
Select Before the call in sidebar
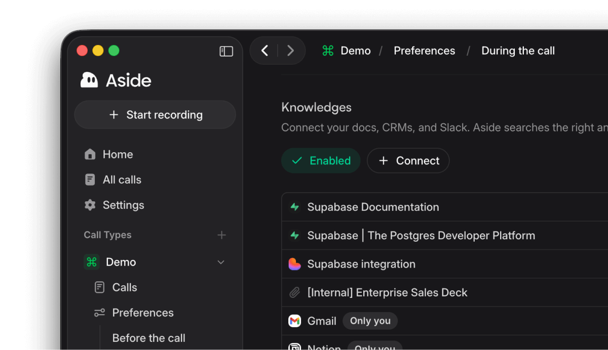[149, 338]
